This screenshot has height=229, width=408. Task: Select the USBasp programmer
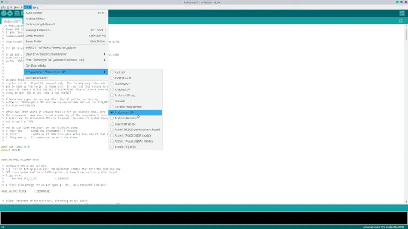[x=135, y=101]
